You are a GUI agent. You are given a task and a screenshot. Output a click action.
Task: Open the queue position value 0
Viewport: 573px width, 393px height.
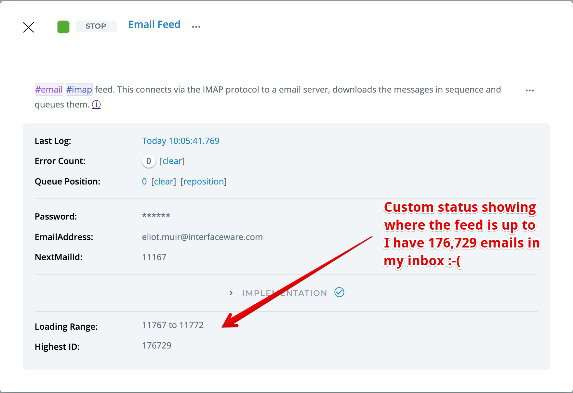tap(144, 182)
